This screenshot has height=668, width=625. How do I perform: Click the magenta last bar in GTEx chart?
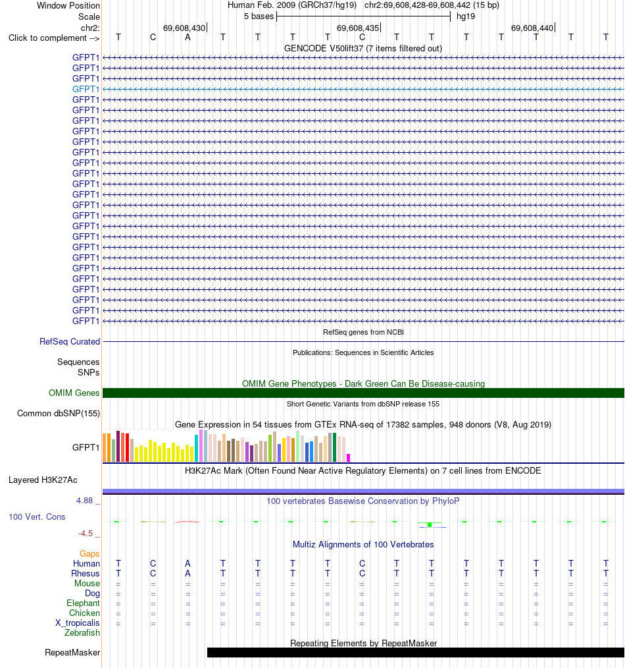point(349,458)
